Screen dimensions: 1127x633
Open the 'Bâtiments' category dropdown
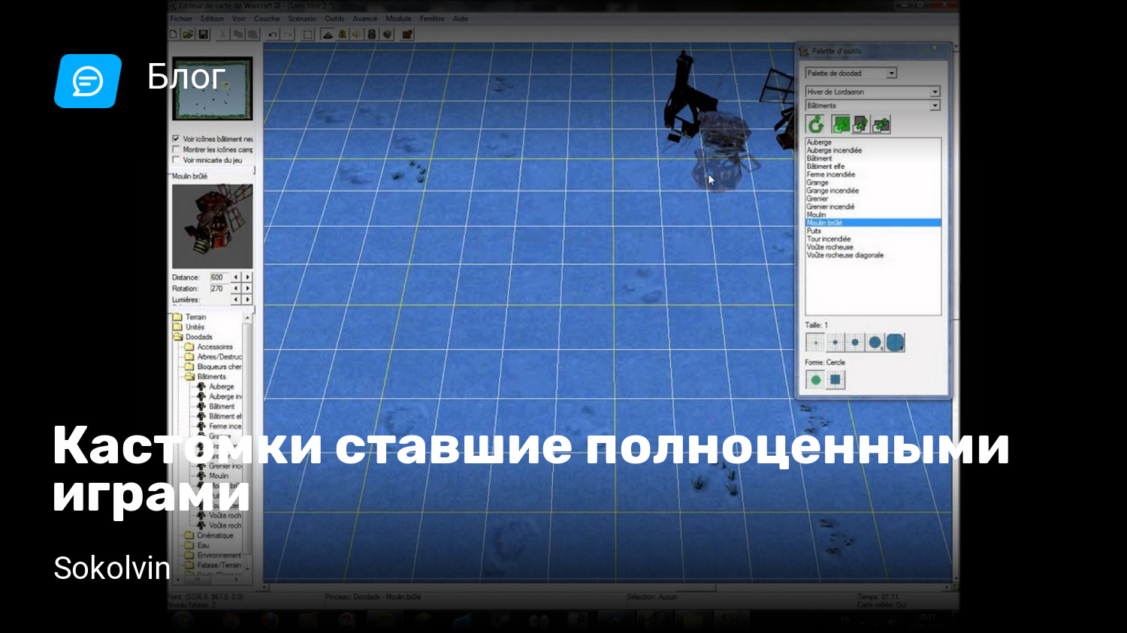coord(872,106)
